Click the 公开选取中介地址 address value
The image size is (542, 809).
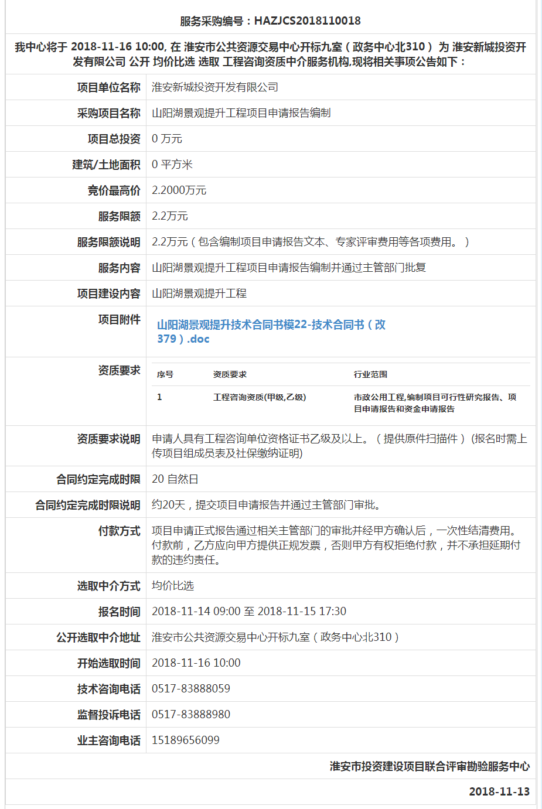pos(275,637)
